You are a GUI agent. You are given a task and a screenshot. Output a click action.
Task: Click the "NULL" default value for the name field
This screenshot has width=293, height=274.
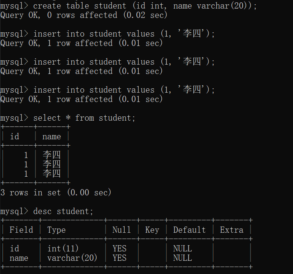[x=182, y=258]
